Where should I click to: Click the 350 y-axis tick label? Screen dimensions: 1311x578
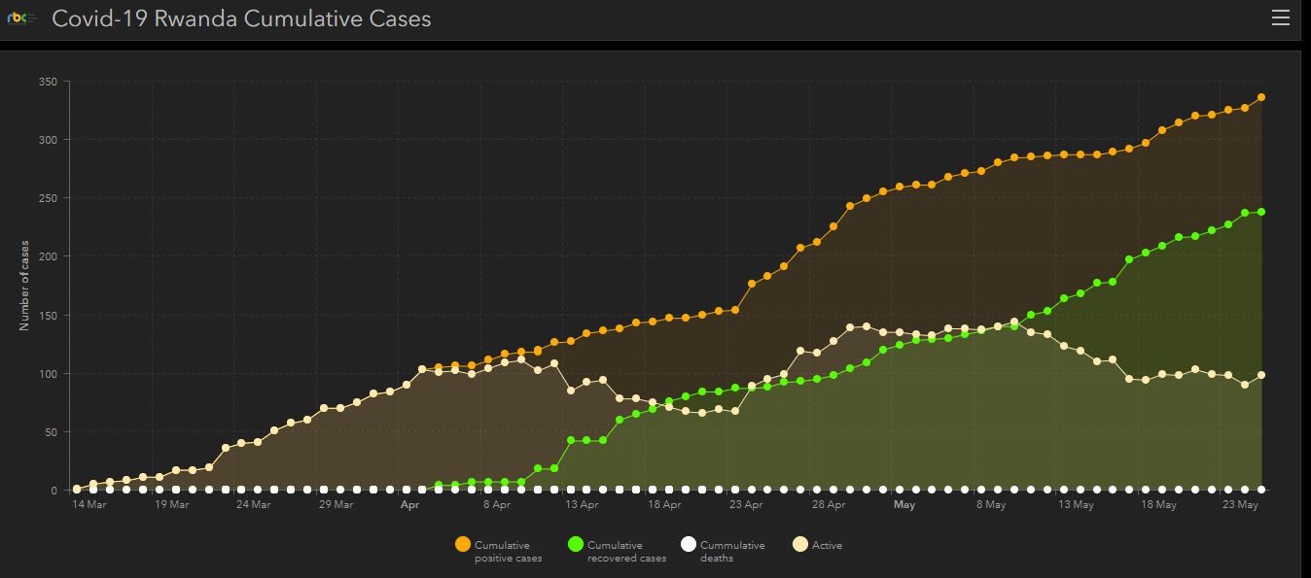(48, 82)
